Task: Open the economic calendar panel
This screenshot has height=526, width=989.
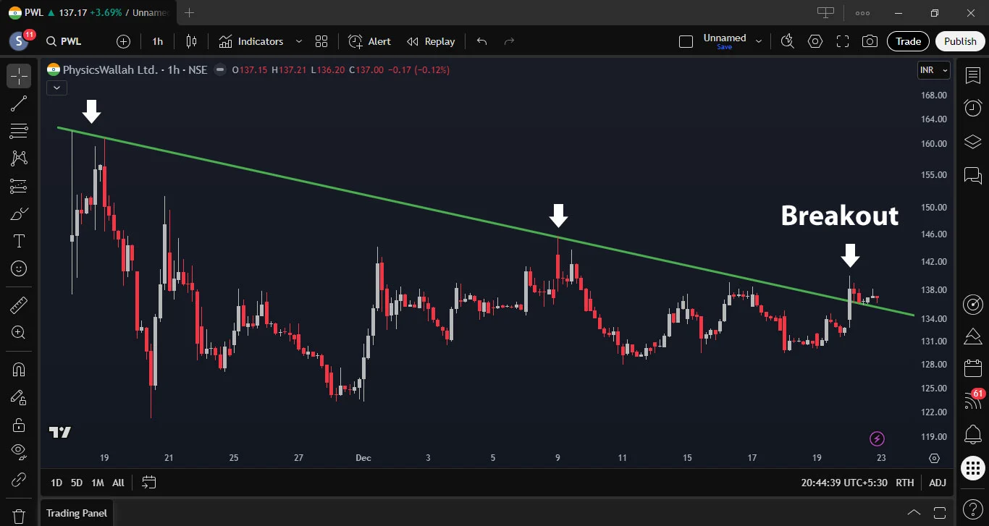Action: [x=973, y=368]
